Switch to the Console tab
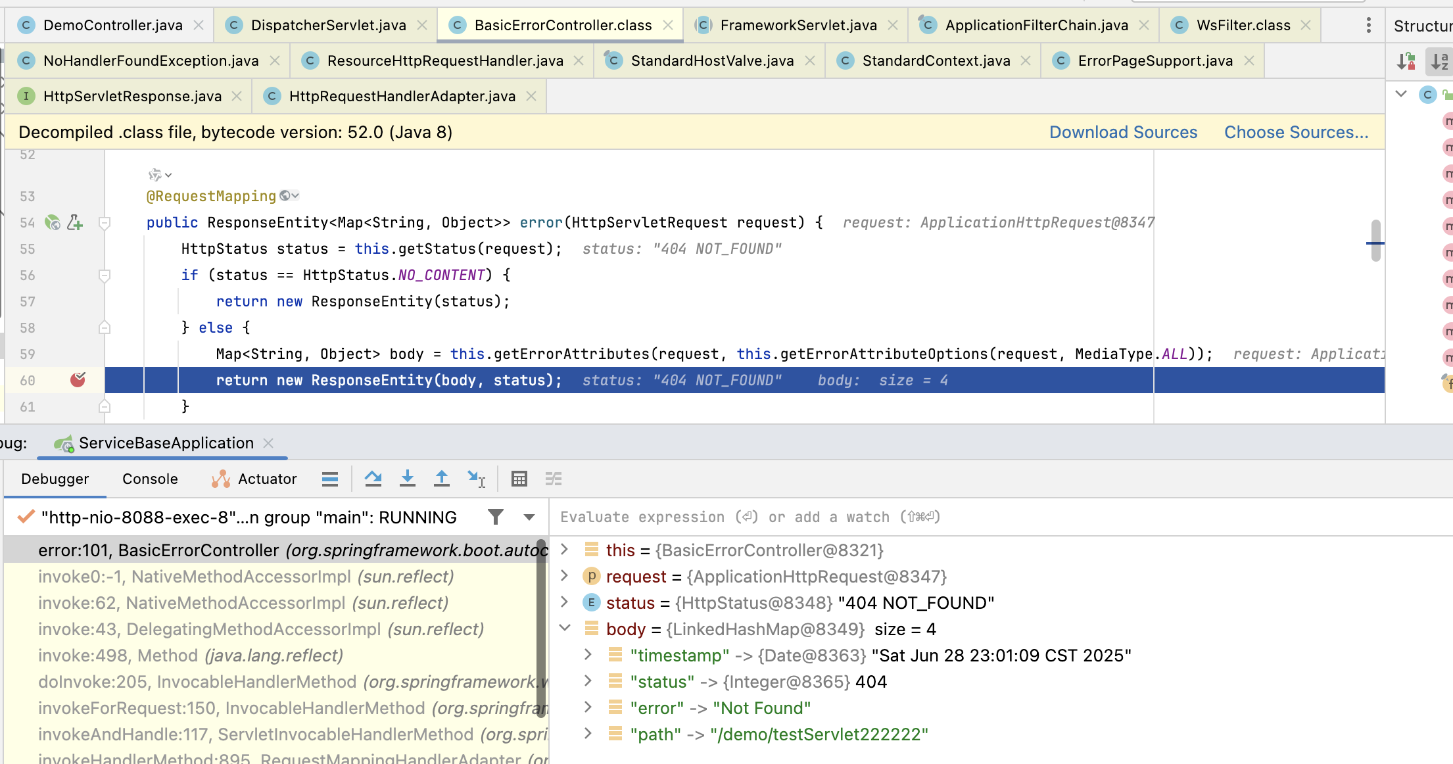1453x764 pixels. pos(150,479)
